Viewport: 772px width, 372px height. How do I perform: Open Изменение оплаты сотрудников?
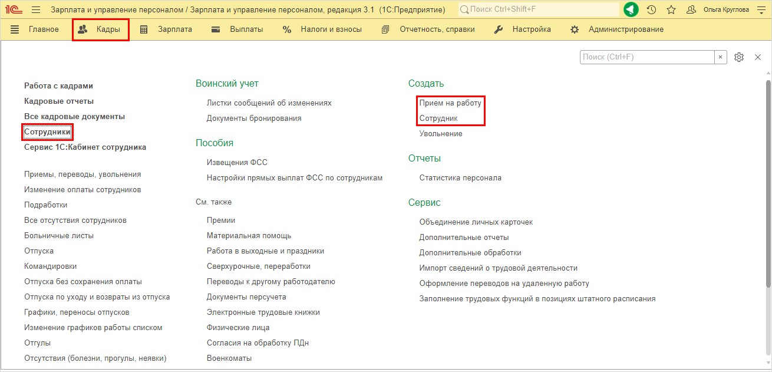83,190
